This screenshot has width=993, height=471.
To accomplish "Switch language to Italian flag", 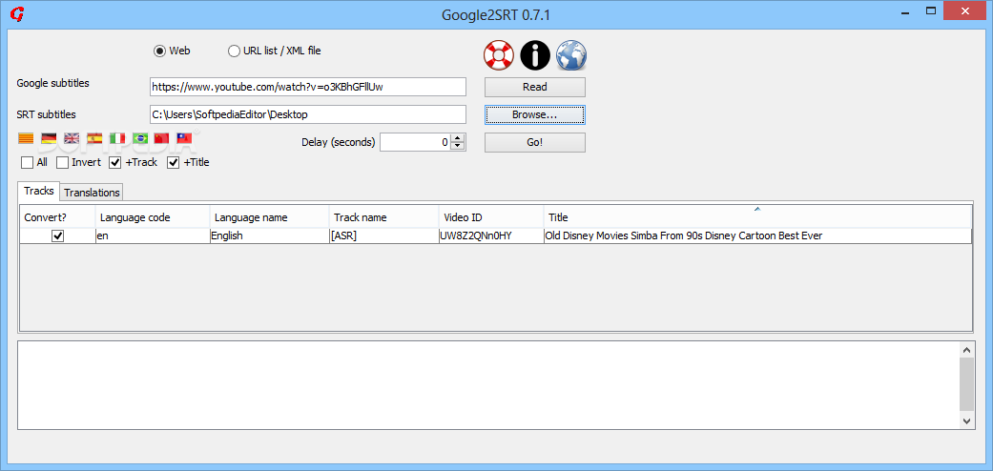I will (117, 138).
